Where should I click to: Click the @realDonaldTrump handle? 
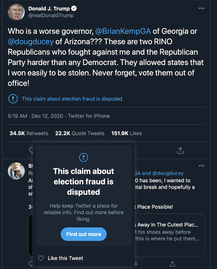(51, 15)
